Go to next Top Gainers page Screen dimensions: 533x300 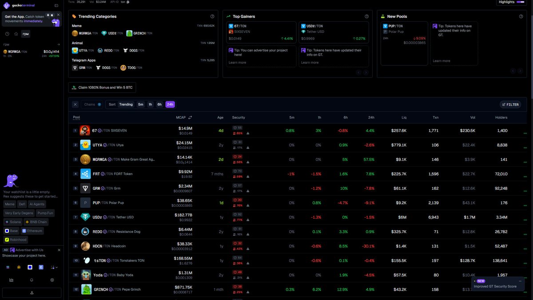(366, 72)
